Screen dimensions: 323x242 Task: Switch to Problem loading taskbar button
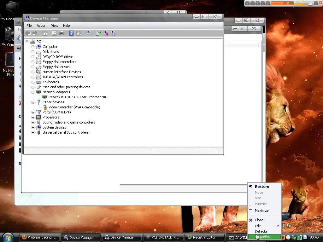(39, 238)
